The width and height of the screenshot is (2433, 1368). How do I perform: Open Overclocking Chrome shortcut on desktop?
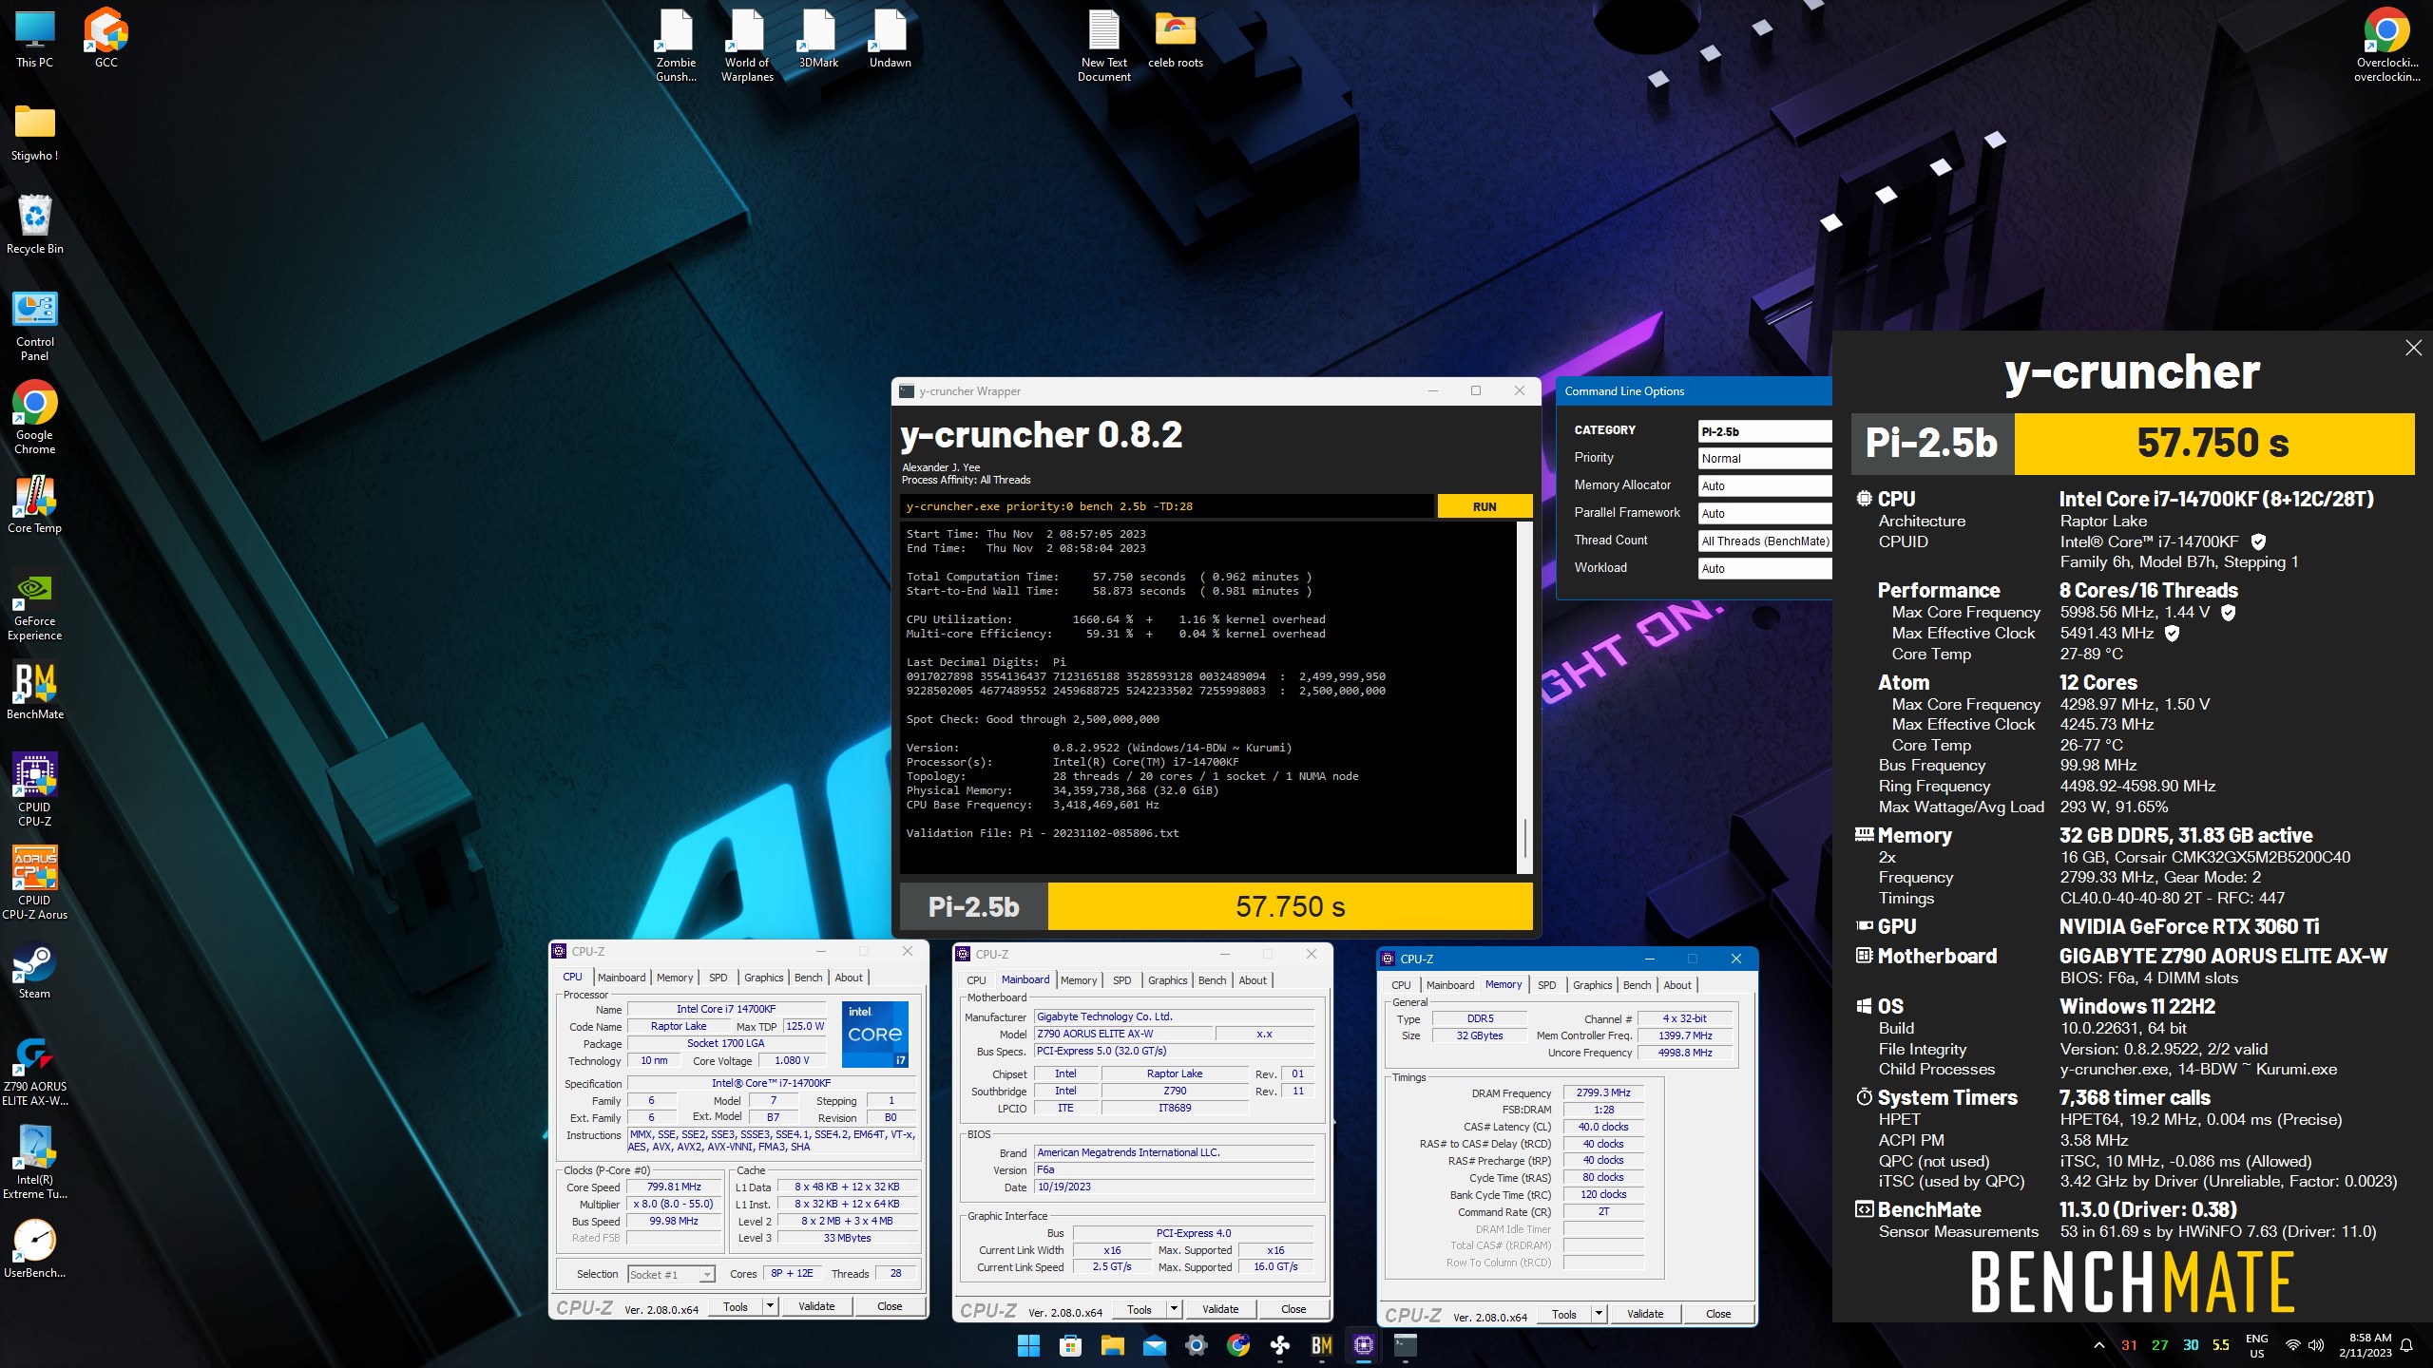pos(2386,45)
